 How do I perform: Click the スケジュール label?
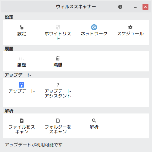(130, 34)
